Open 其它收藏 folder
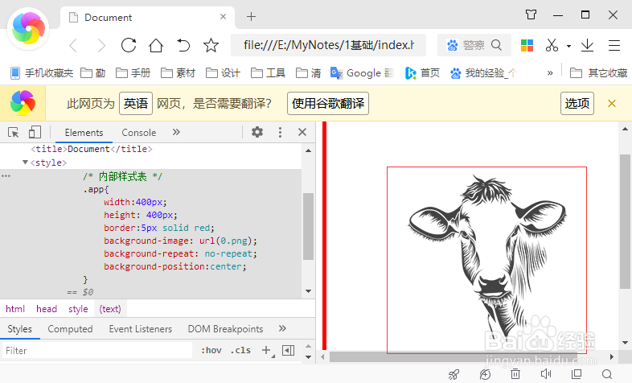632x383 pixels. tap(598, 73)
